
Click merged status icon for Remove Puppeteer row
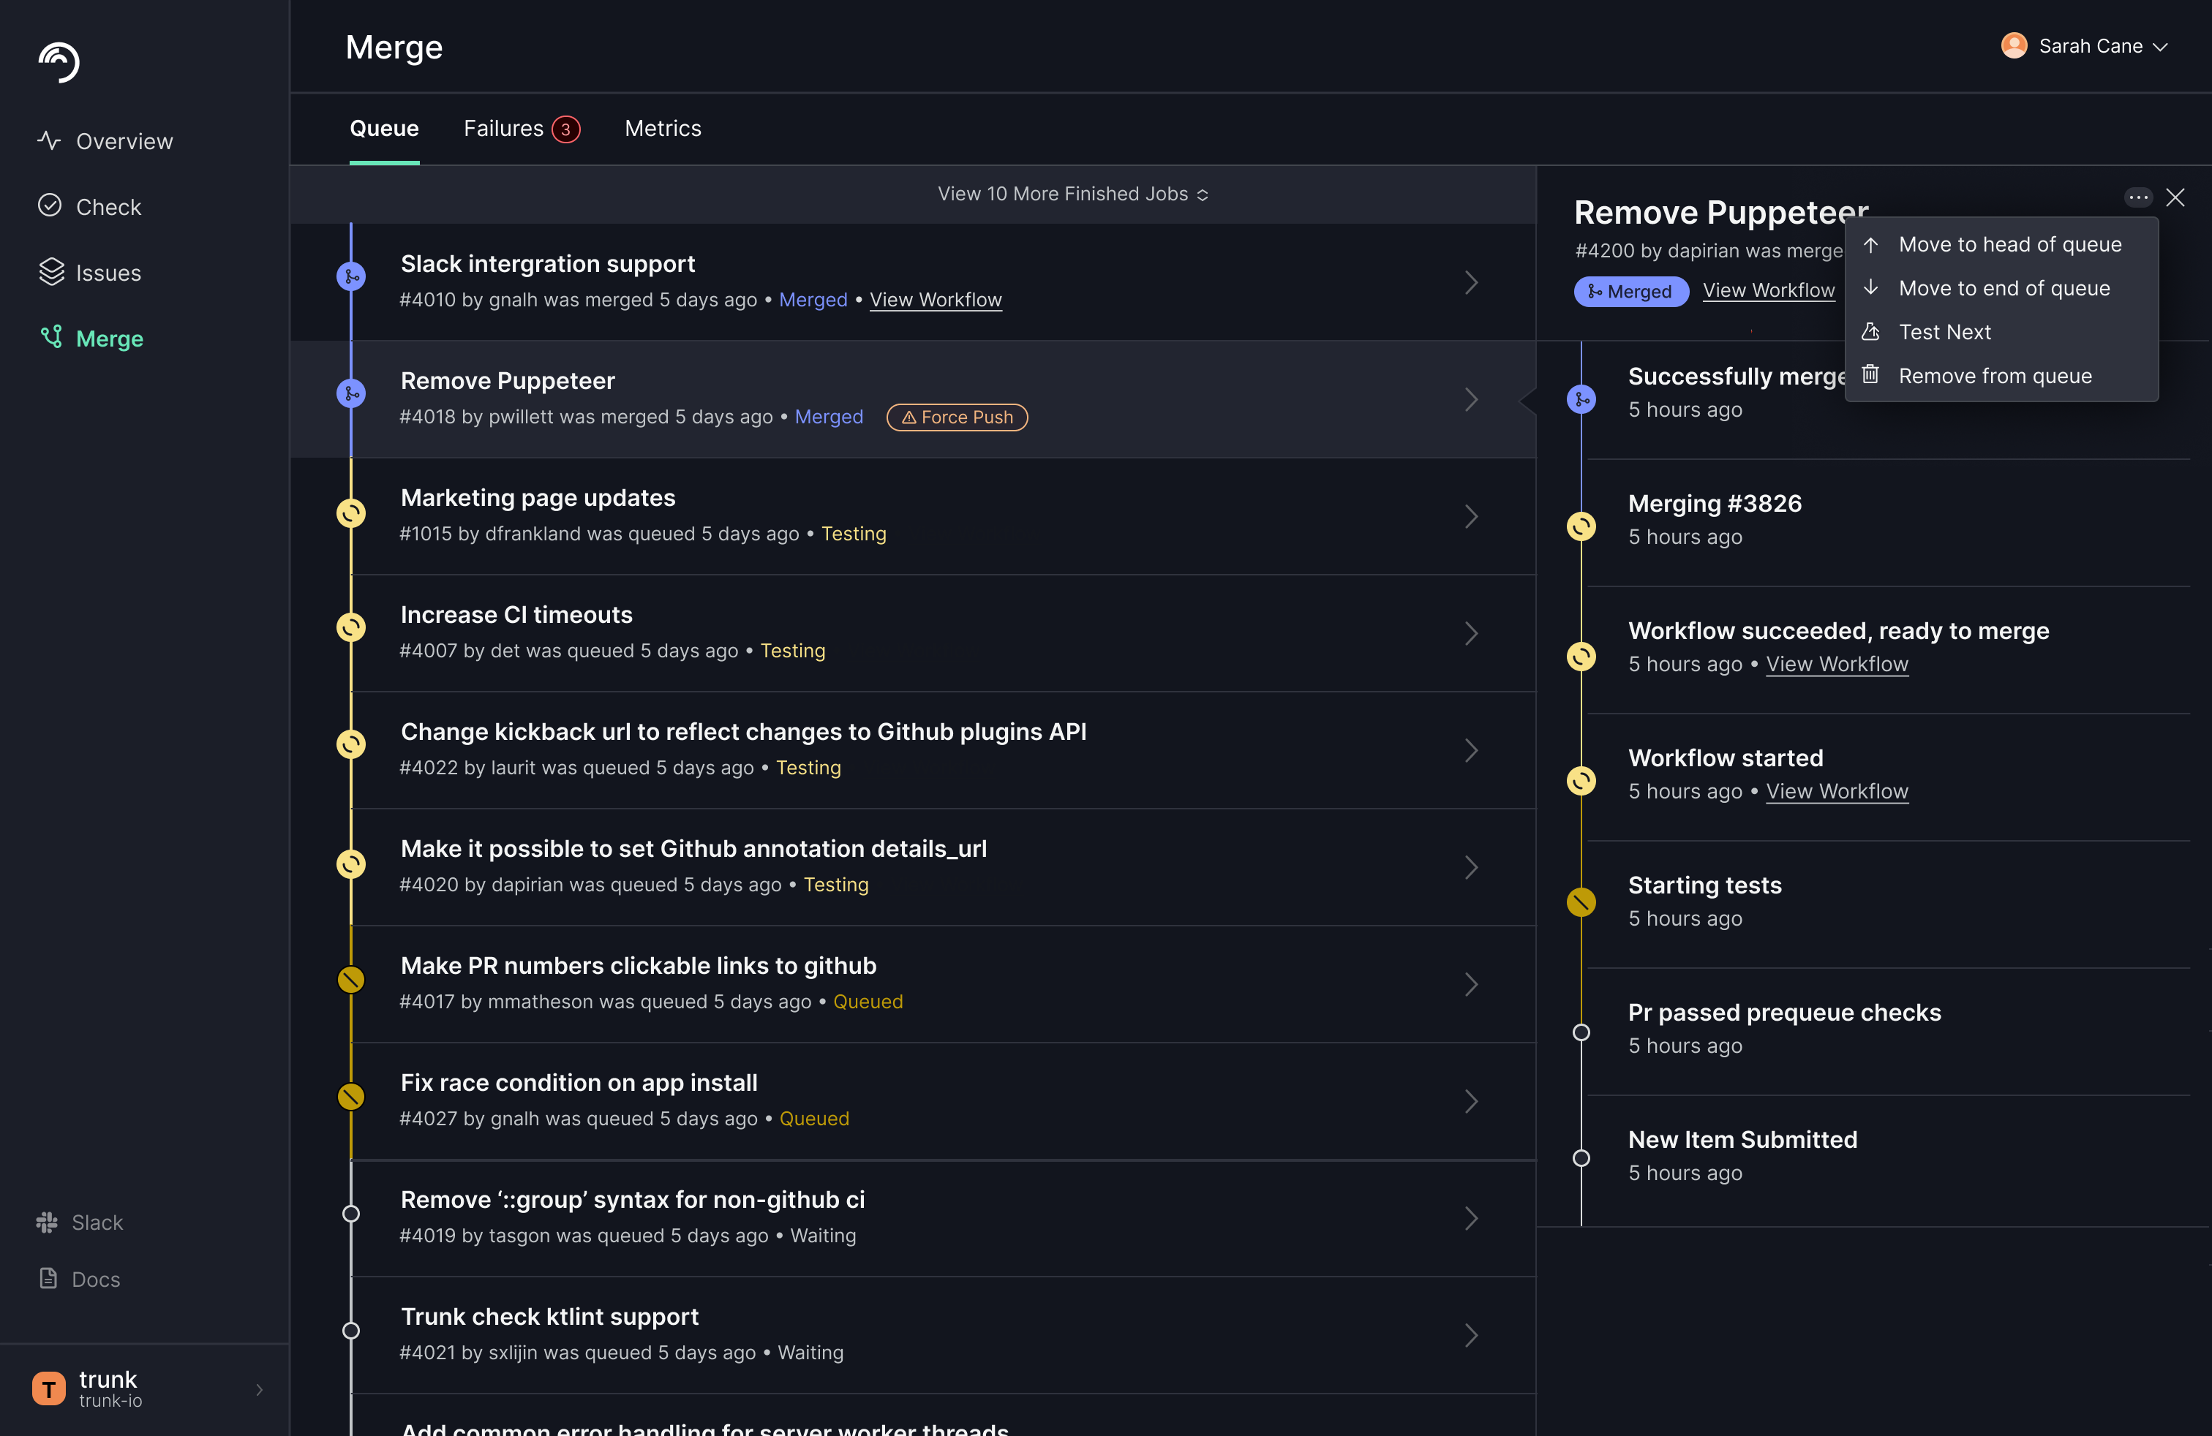351,393
